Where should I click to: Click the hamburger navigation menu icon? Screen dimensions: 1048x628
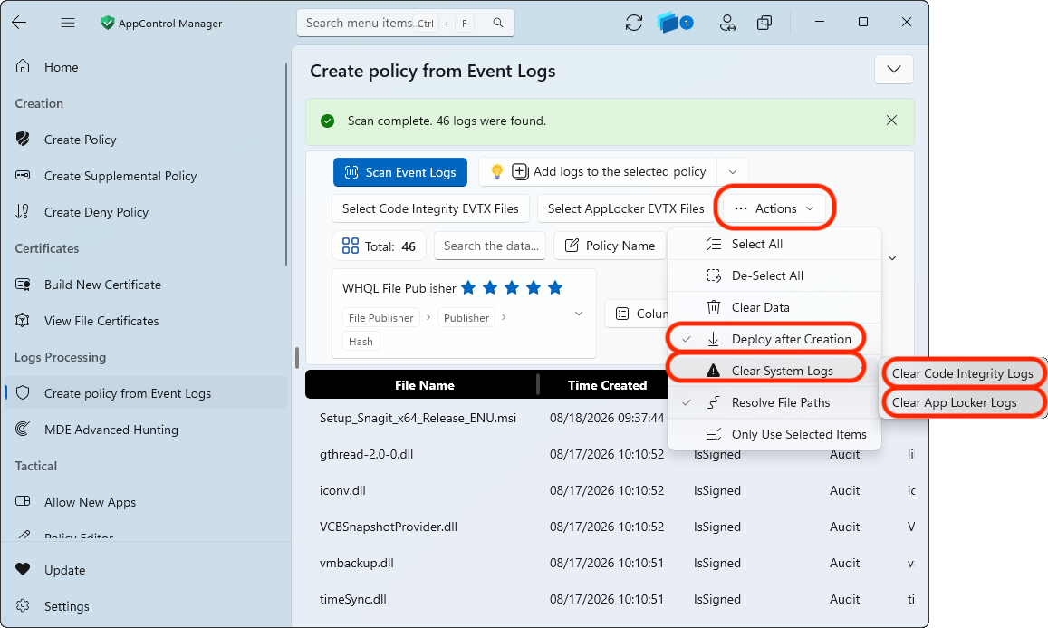pos(68,23)
